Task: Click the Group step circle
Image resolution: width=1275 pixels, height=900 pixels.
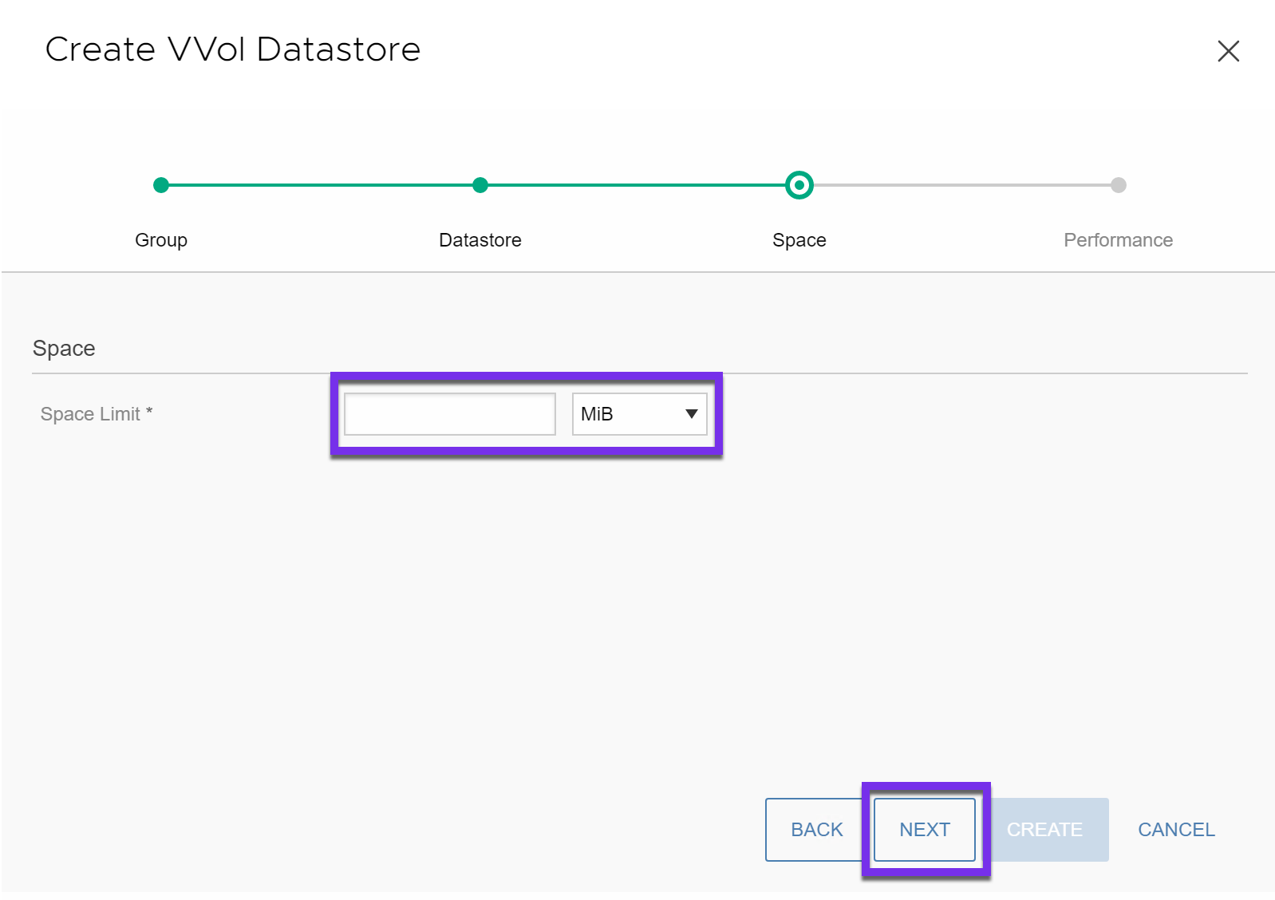Action: tap(161, 185)
